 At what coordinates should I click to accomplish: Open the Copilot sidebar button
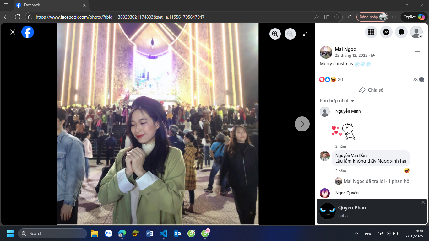coord(414,17)
